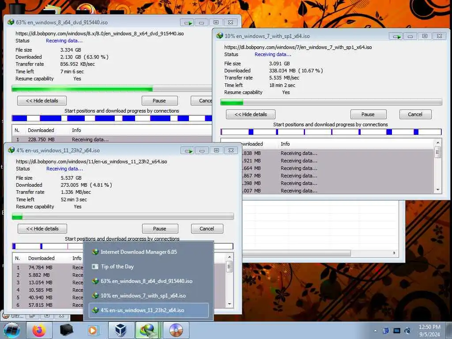
Task: Select connection 3 row with 13.054 MB
Action: click(48, 282)
